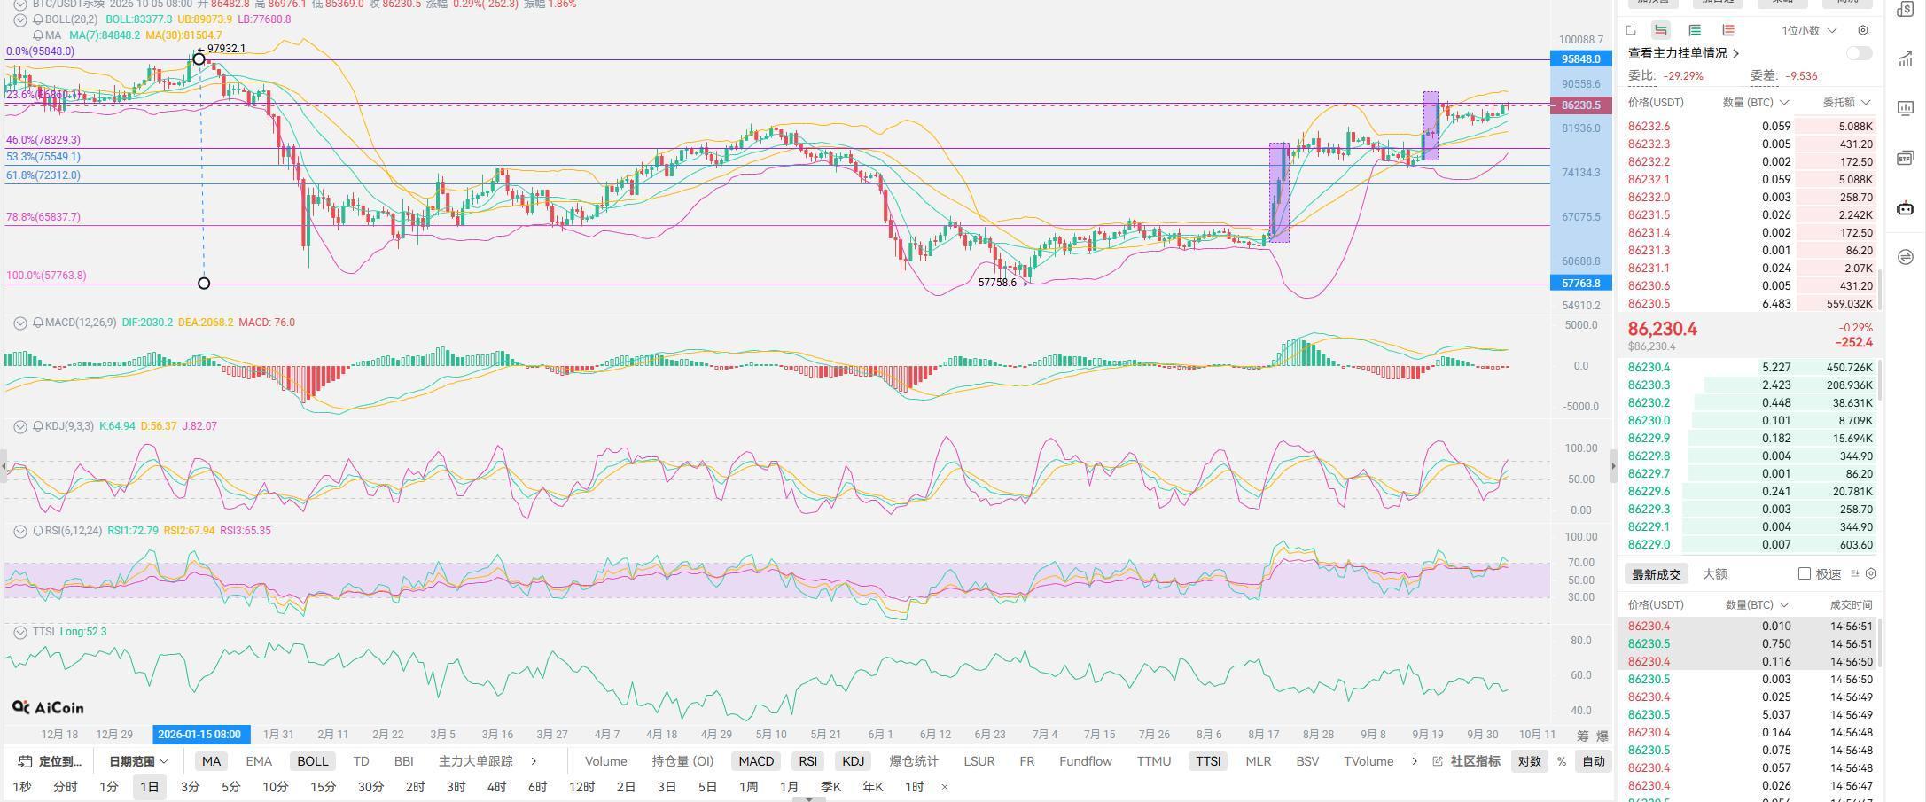Screen dimensions: 1926x802
Task: Click the dollar document icon in sidebar
Action: point(1905,10)
